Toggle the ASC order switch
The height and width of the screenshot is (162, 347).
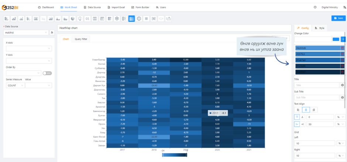[x=47, y=73]
